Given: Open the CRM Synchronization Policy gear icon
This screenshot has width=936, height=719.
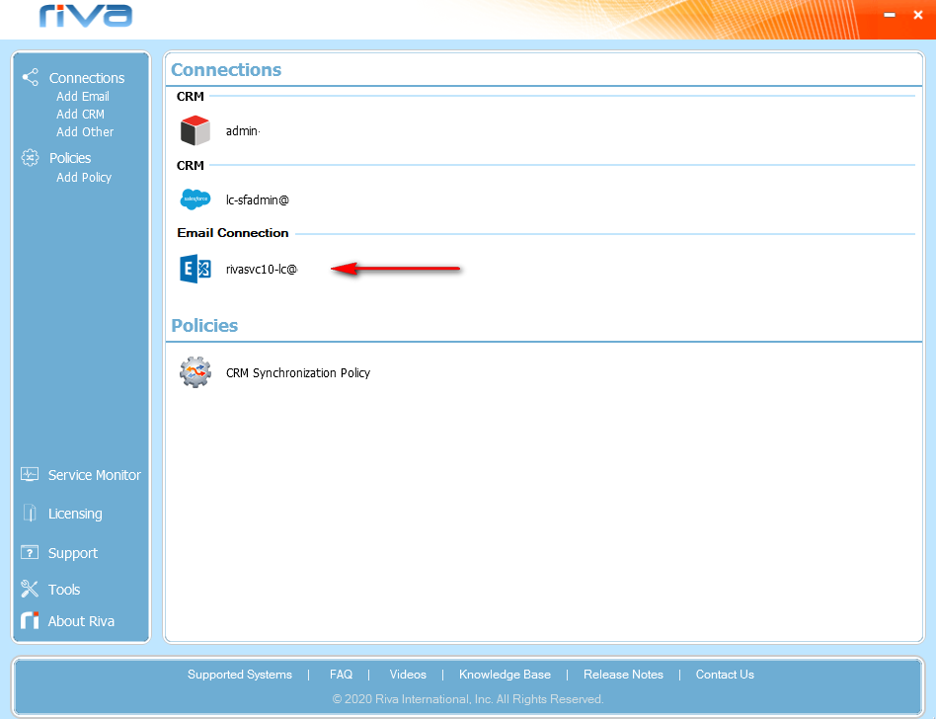Looking at the screenshot, I should click(195, 372).
